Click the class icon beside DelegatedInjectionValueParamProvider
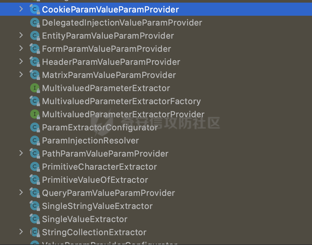312x245 pixels. [34, 23]
